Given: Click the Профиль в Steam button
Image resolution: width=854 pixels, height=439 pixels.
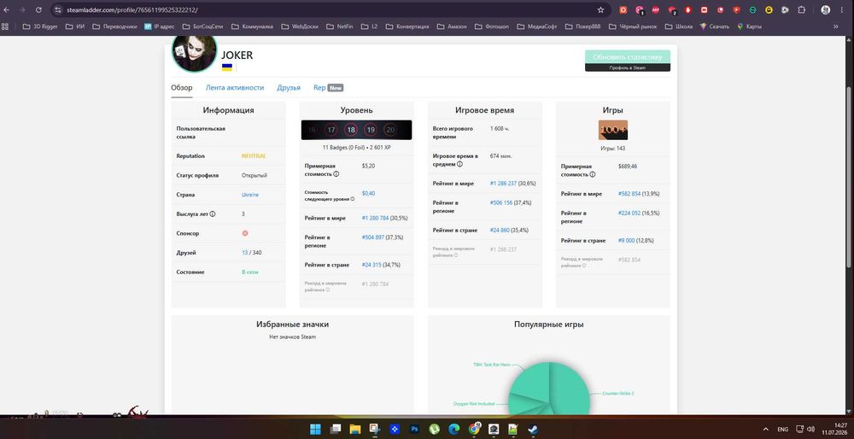Looking at the screenshot, I should (x=628, y=67).
